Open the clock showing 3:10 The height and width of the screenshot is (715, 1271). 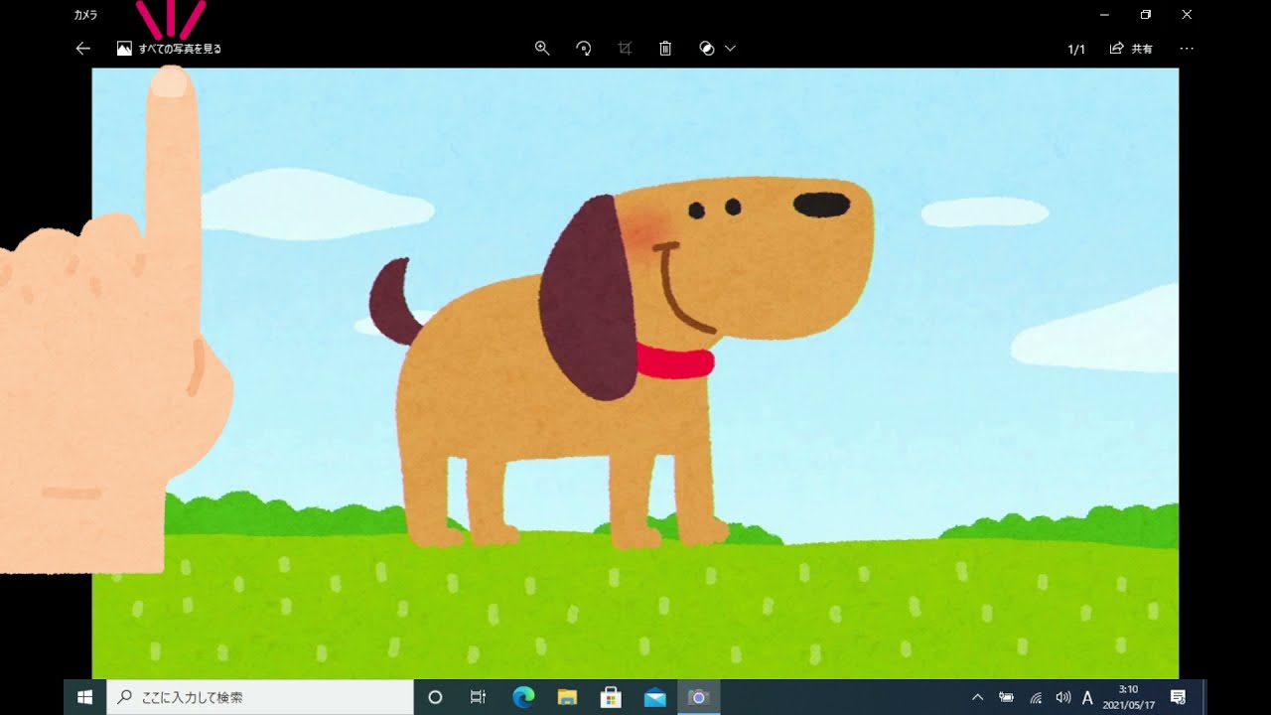tap(1128, 697)
